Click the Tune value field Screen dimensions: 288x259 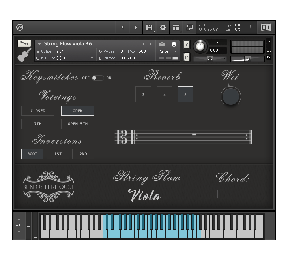coord(218,51)
